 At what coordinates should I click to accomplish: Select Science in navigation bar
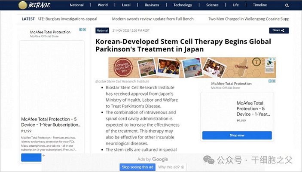pyautogui.click(x=212, y=5)
